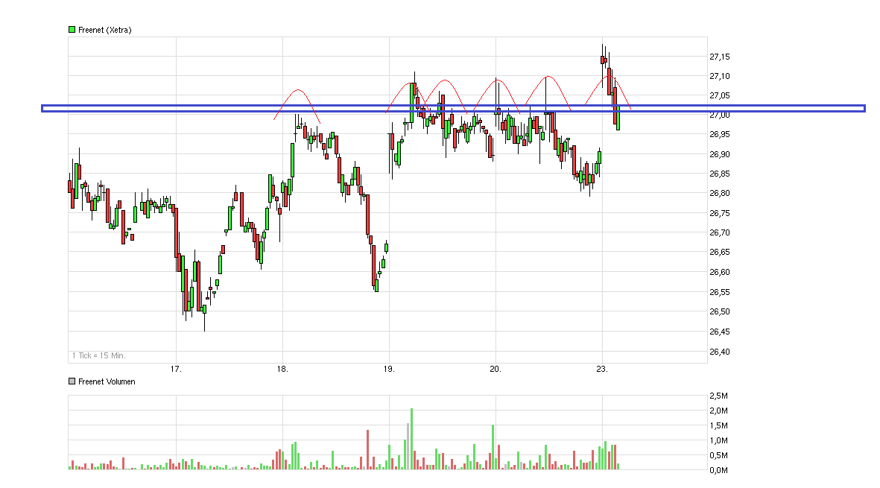
Task: Click the 26,40 price axis label
Action: point(720,352)
